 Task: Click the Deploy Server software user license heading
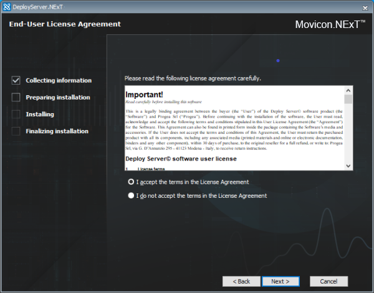pos(181,159)
